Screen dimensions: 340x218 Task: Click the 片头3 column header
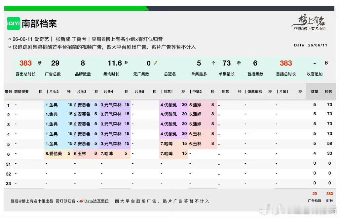(82, 92)
